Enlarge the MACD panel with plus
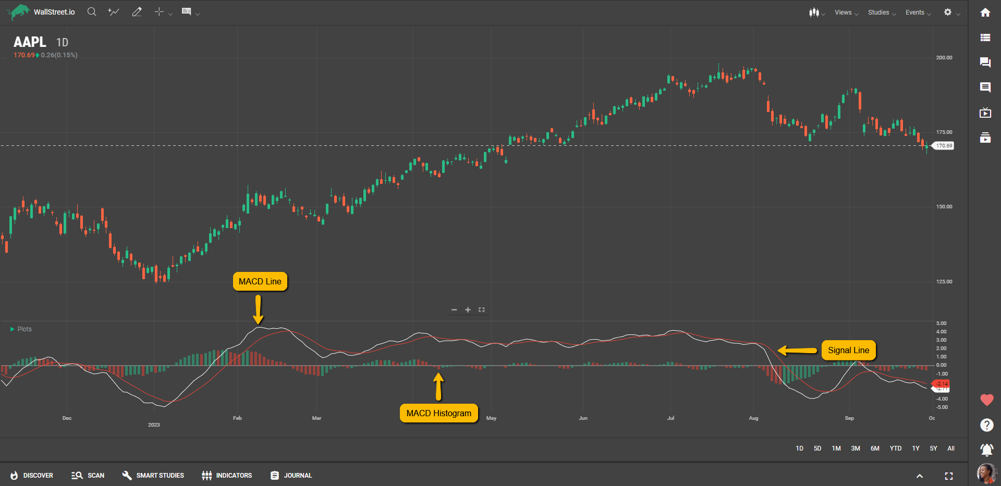Image resolution: width=1001 pixels, height=486 pixels. pyautogui.click(x=468, y=310)
